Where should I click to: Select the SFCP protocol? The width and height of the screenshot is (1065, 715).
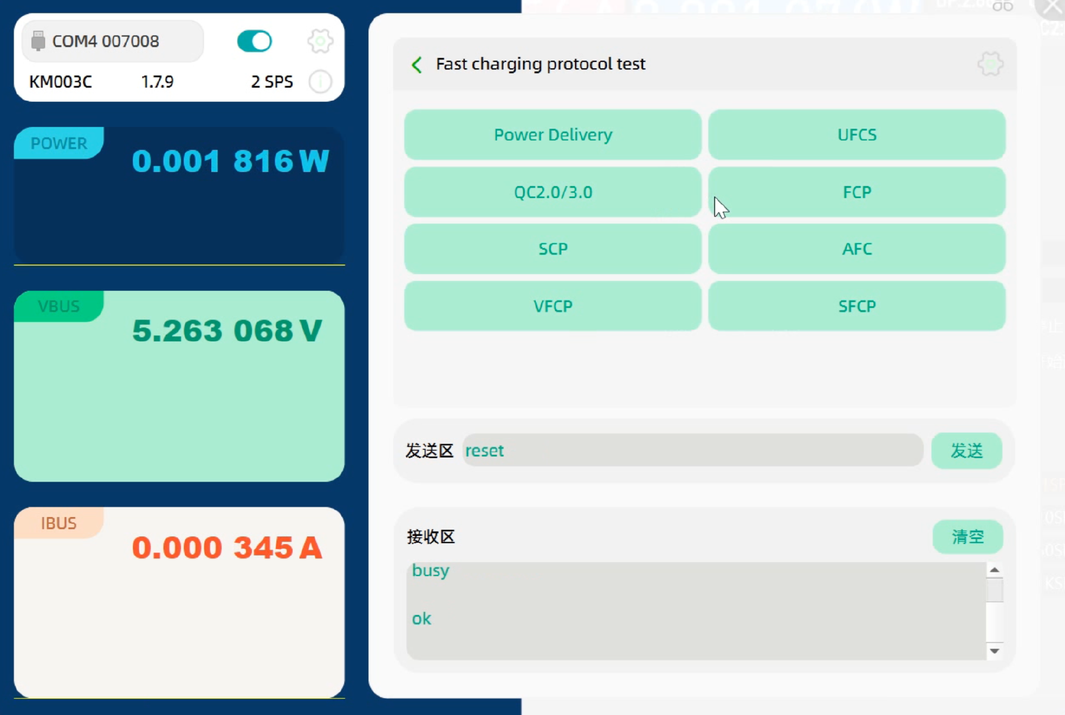point(856,306)
